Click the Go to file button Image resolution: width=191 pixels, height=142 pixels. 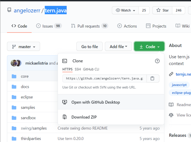pyautogui.click(x=89, y=46)
